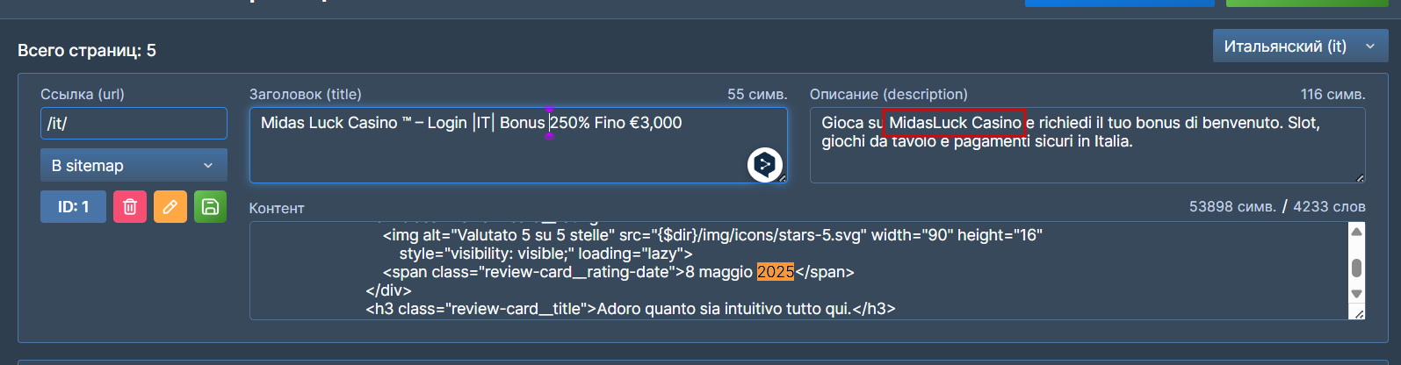Open the Итальянский (it) language dropdown
The width and height of the screenshot is (1401, 365).
pyautogui.click(x=1299, y=47)
